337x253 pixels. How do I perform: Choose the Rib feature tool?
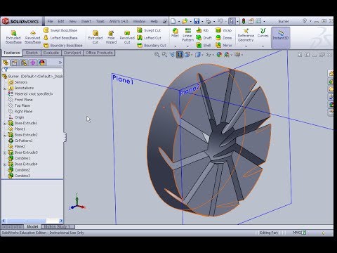pos(202,30)
